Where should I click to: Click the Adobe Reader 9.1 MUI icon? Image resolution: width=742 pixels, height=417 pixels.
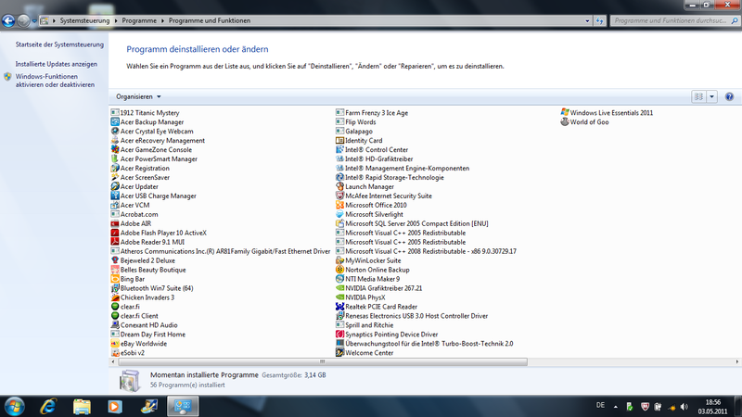coord(114,242)
